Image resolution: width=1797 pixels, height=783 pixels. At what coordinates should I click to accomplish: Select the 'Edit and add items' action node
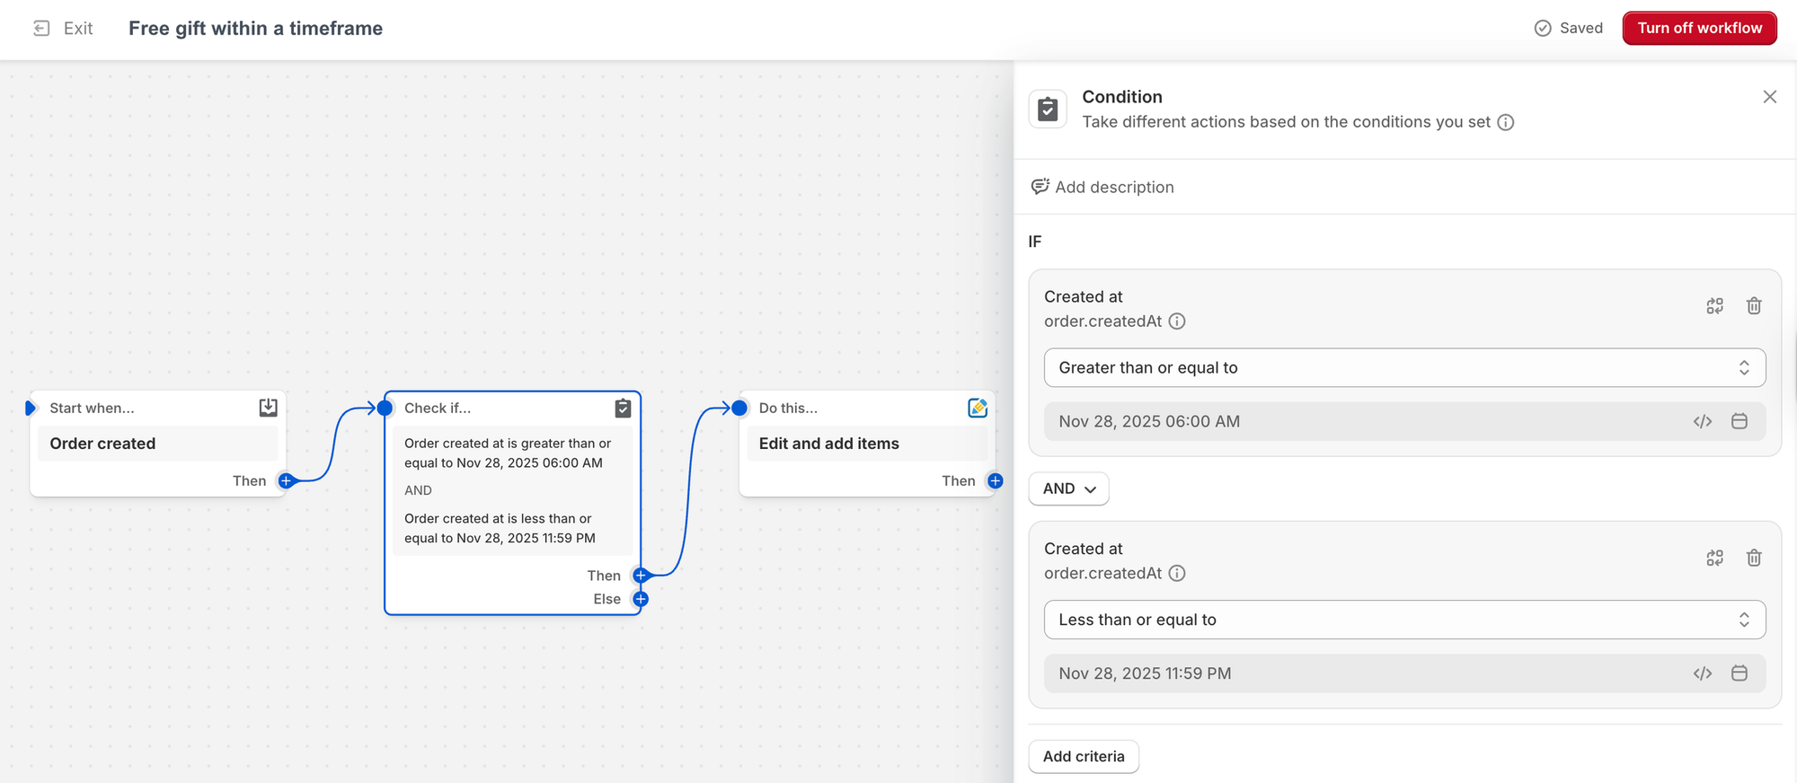point(866,444)
